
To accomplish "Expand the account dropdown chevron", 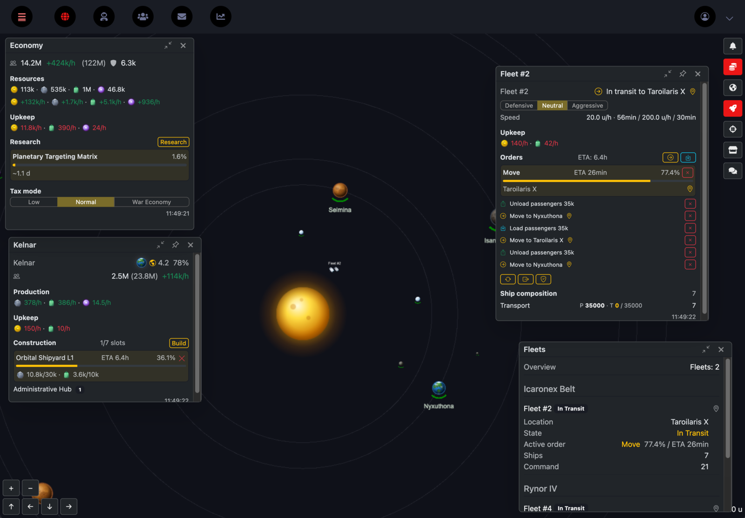I will tap(730, 19).
